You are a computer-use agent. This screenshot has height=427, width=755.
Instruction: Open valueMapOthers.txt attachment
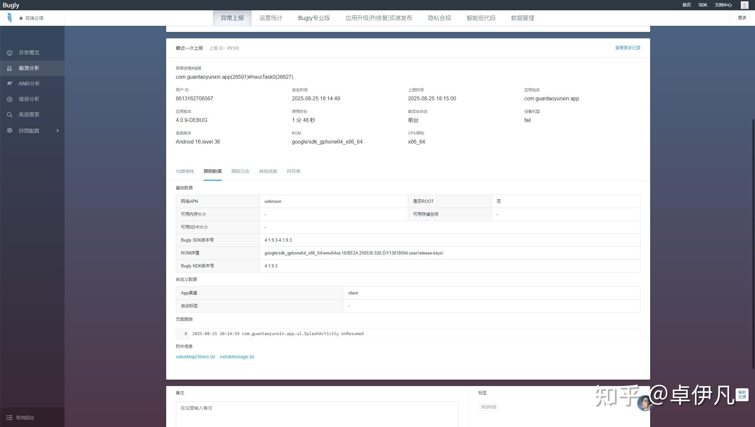[195, 357]
